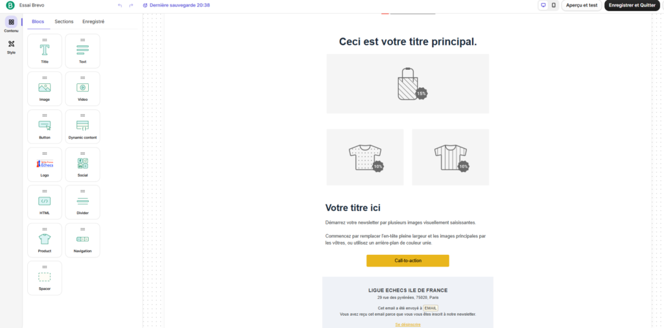Pick the HTML block

click(x=45, y=201)
